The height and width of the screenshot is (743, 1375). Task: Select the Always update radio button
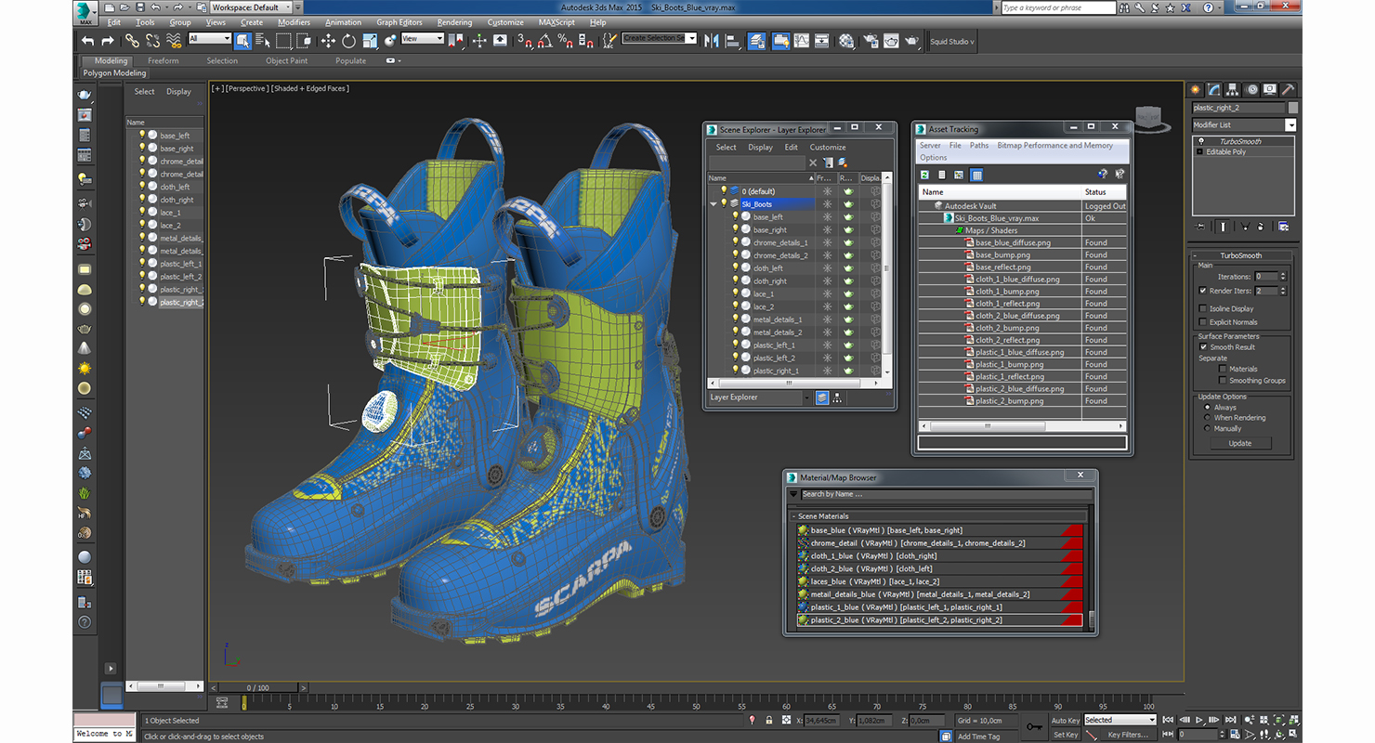click(1208, 407)
